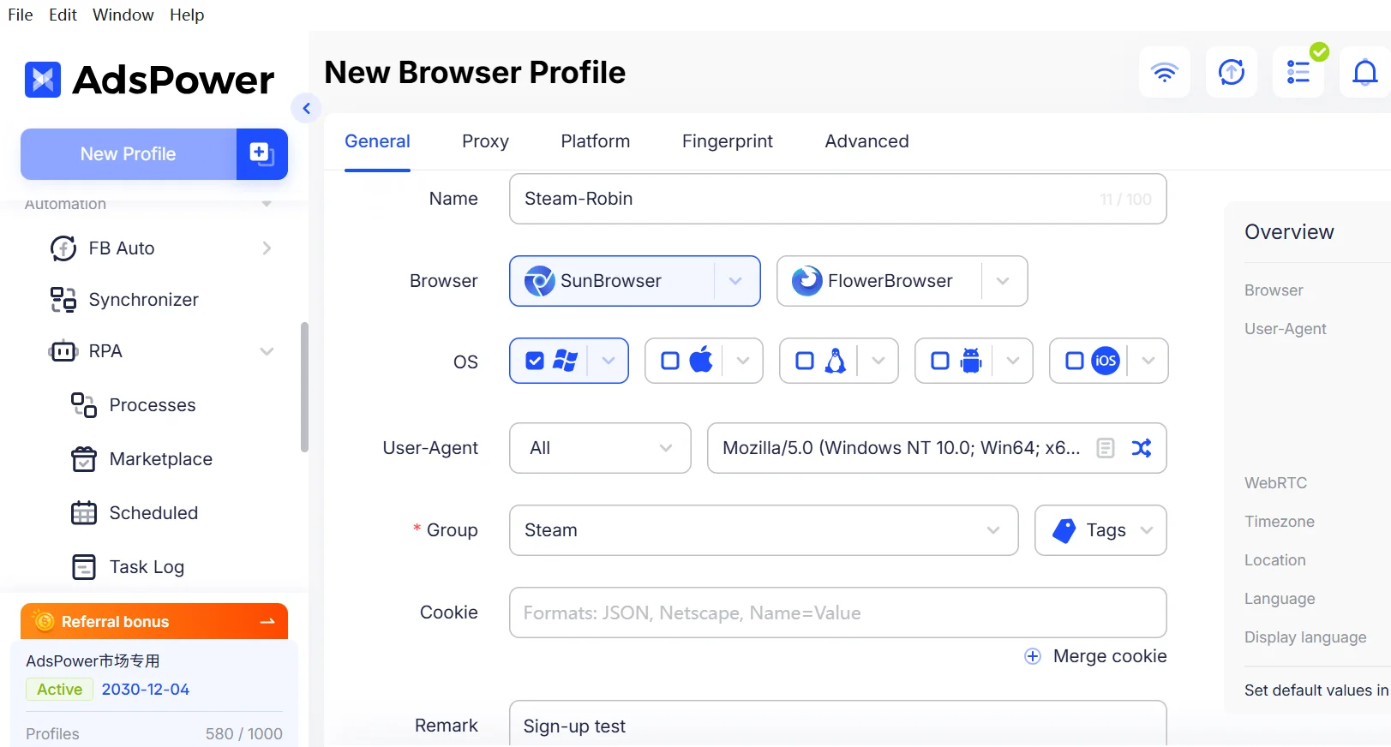The width and height of the screenshot is (1391, 747).
Task: Expand the Windows OS version dropdown
Action: tap(609, 361)
